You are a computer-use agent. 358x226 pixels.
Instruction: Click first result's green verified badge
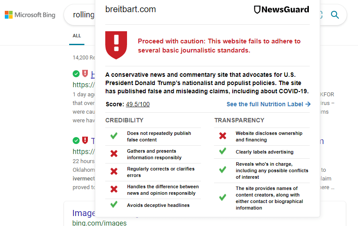pos(76,74)
